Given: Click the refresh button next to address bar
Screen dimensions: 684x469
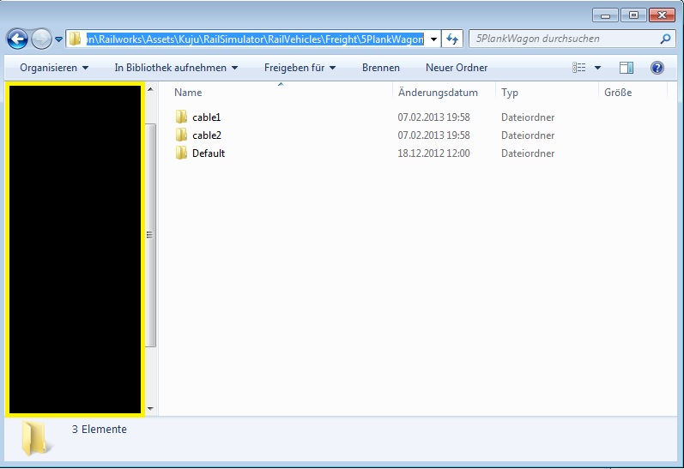Looking at the screenshot, I should pos(452,39).
